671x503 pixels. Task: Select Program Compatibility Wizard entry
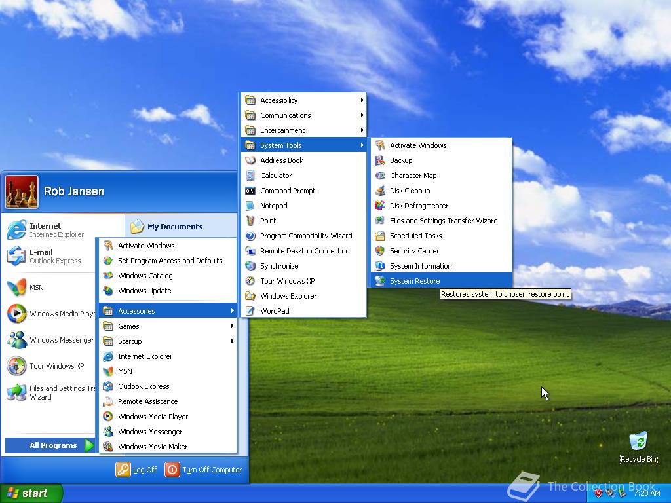tap(304, 236)
